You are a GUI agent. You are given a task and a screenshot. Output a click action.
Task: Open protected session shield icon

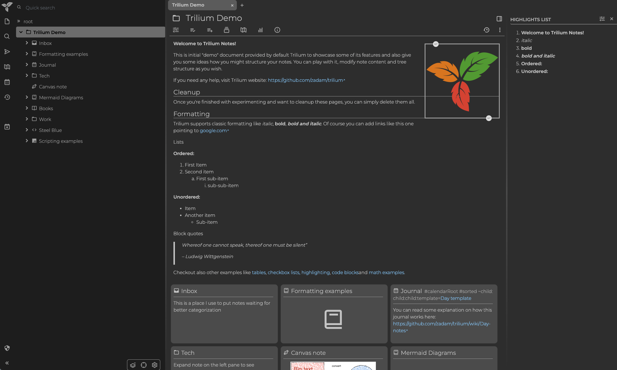pos(7,348)
